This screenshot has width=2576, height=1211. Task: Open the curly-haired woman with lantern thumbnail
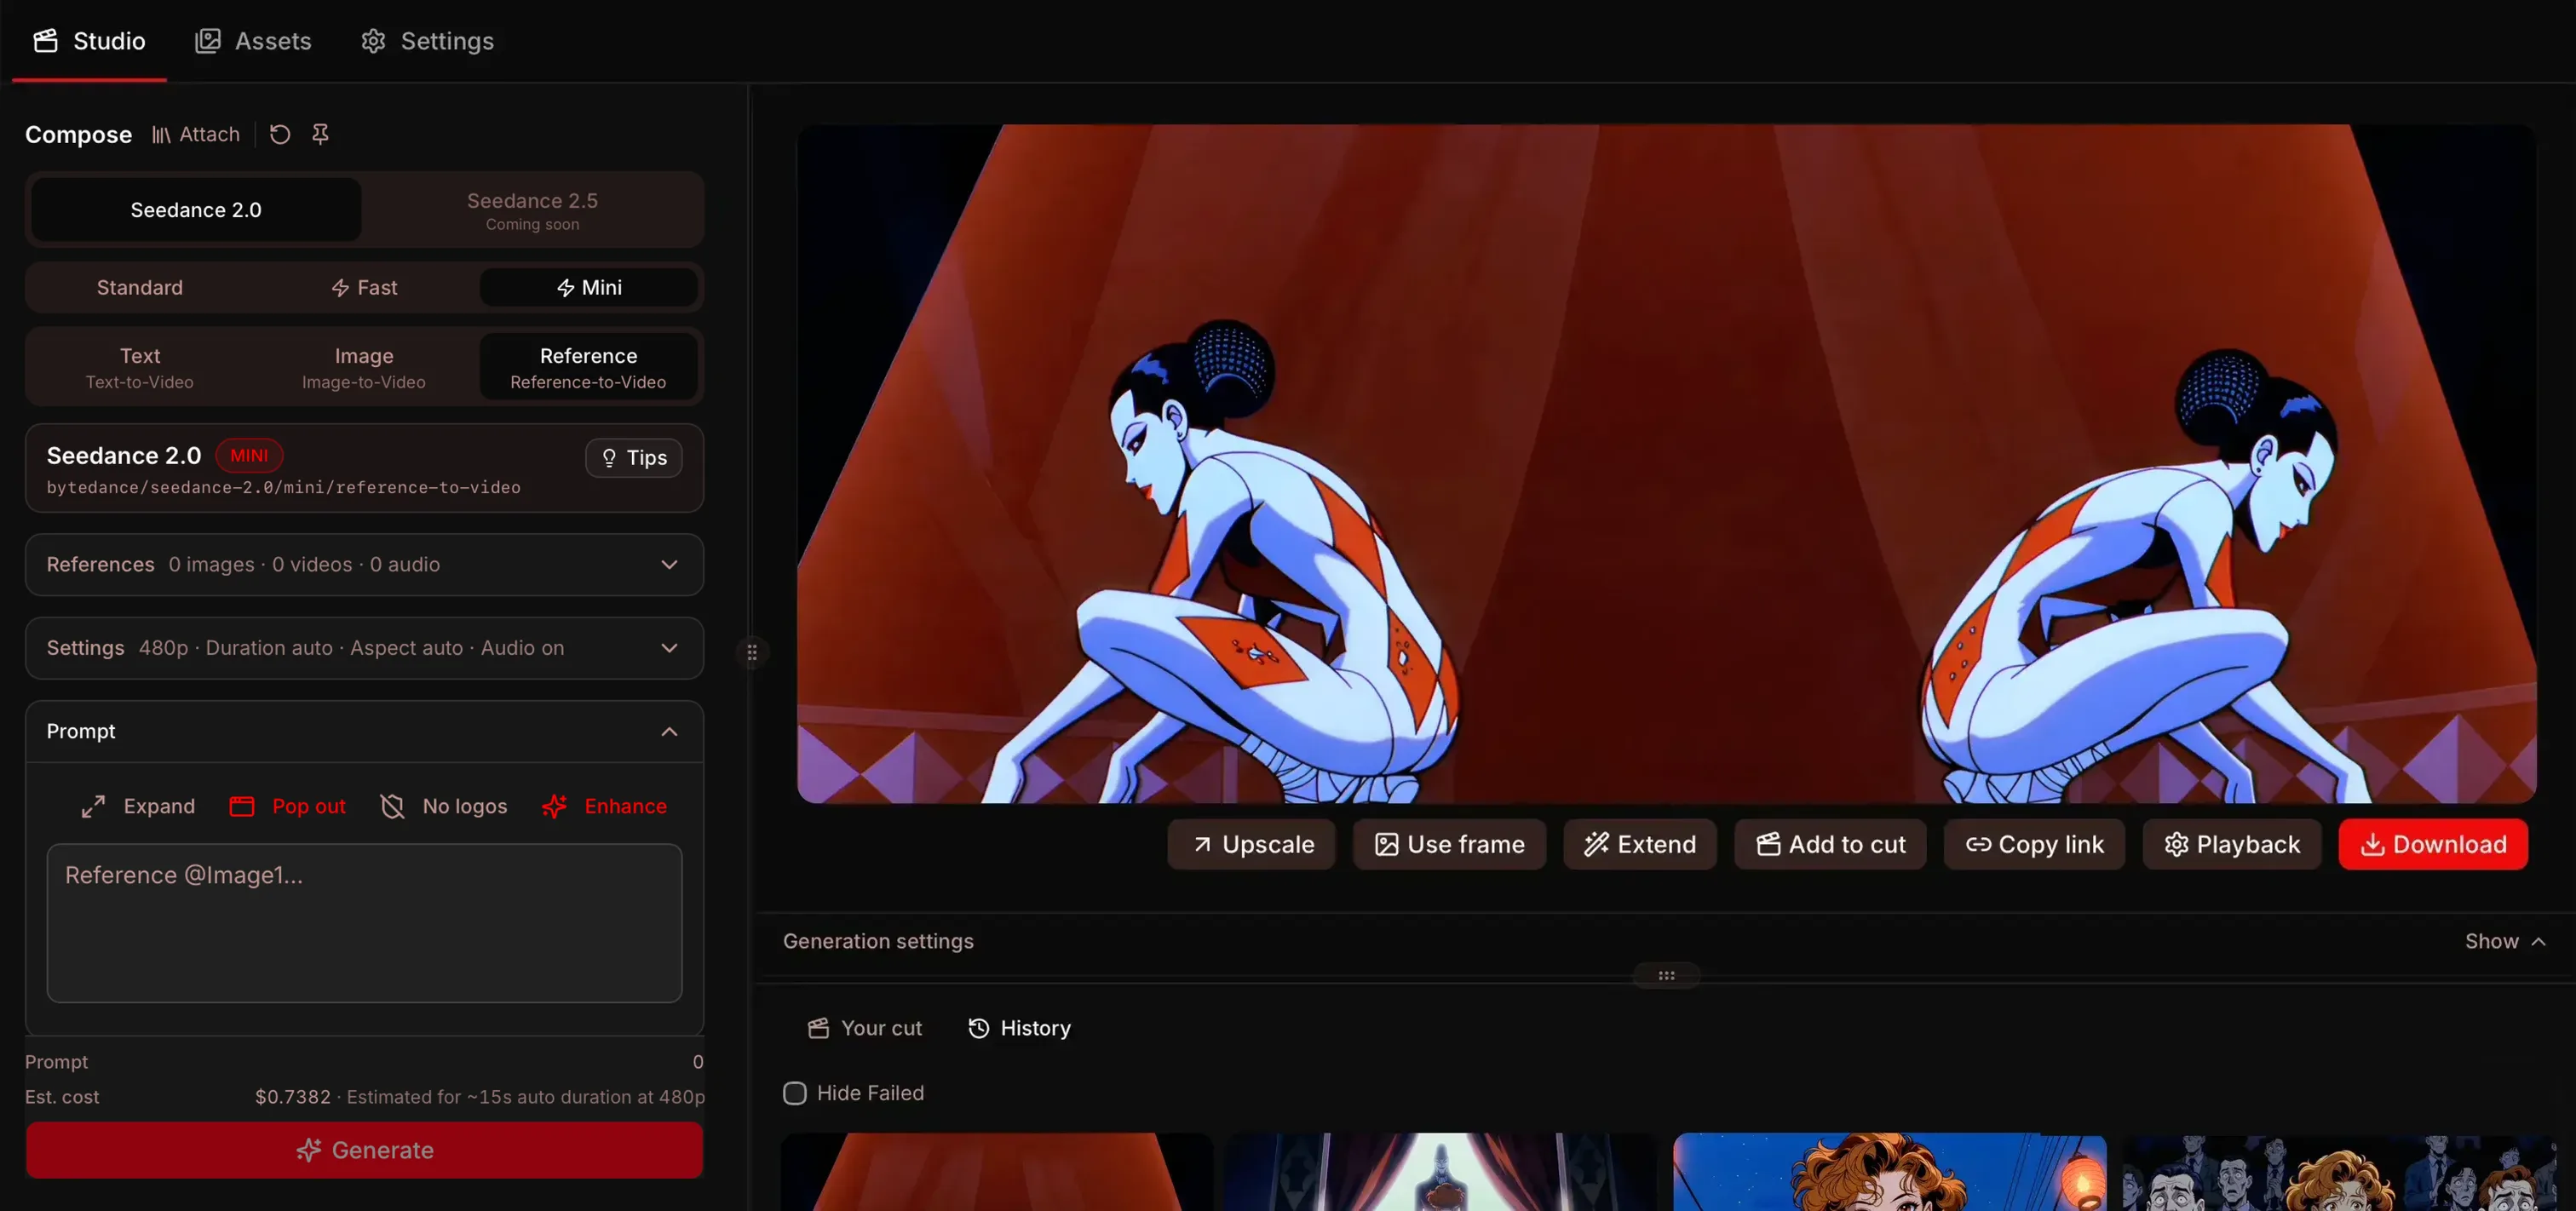(1890, 1172)
